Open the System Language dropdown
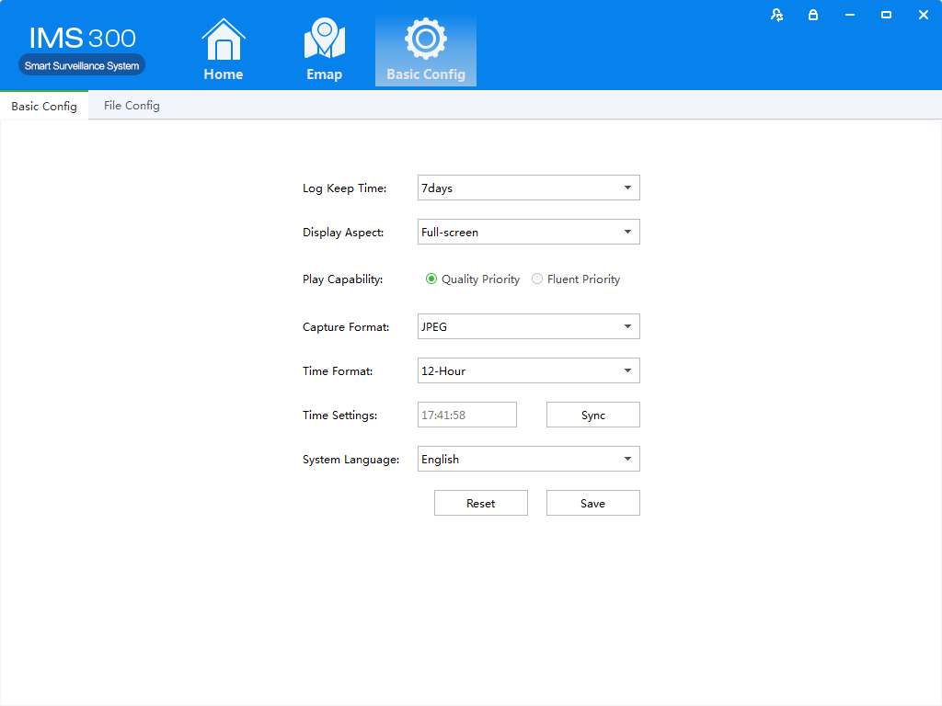 (528, 459)
